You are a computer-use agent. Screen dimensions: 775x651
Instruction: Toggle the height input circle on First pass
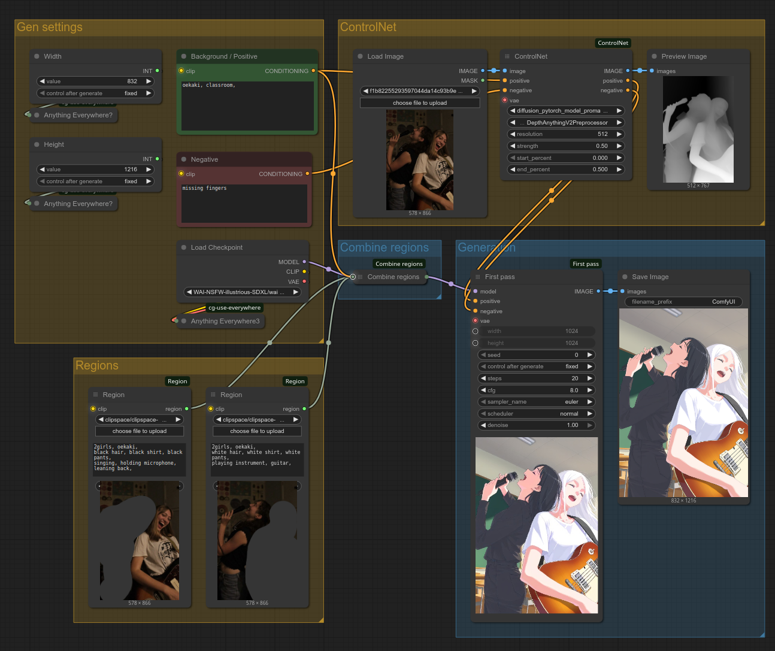click(x=476, y=343)
